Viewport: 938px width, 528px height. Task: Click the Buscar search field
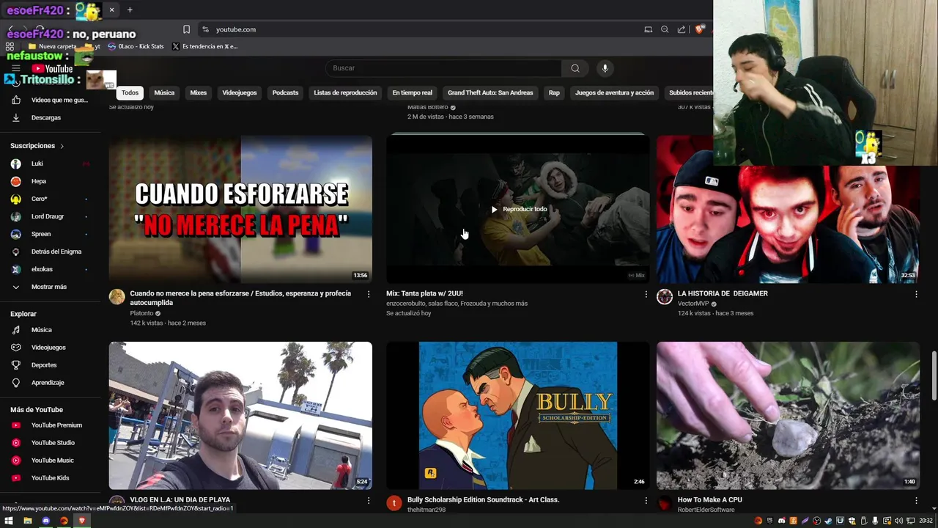pyautogui.click(x=443, y=68)
